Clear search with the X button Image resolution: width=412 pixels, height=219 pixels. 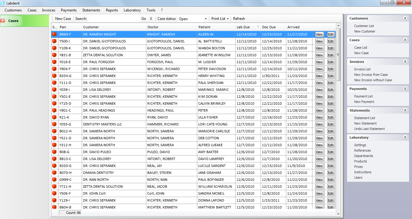coord(151,19)
